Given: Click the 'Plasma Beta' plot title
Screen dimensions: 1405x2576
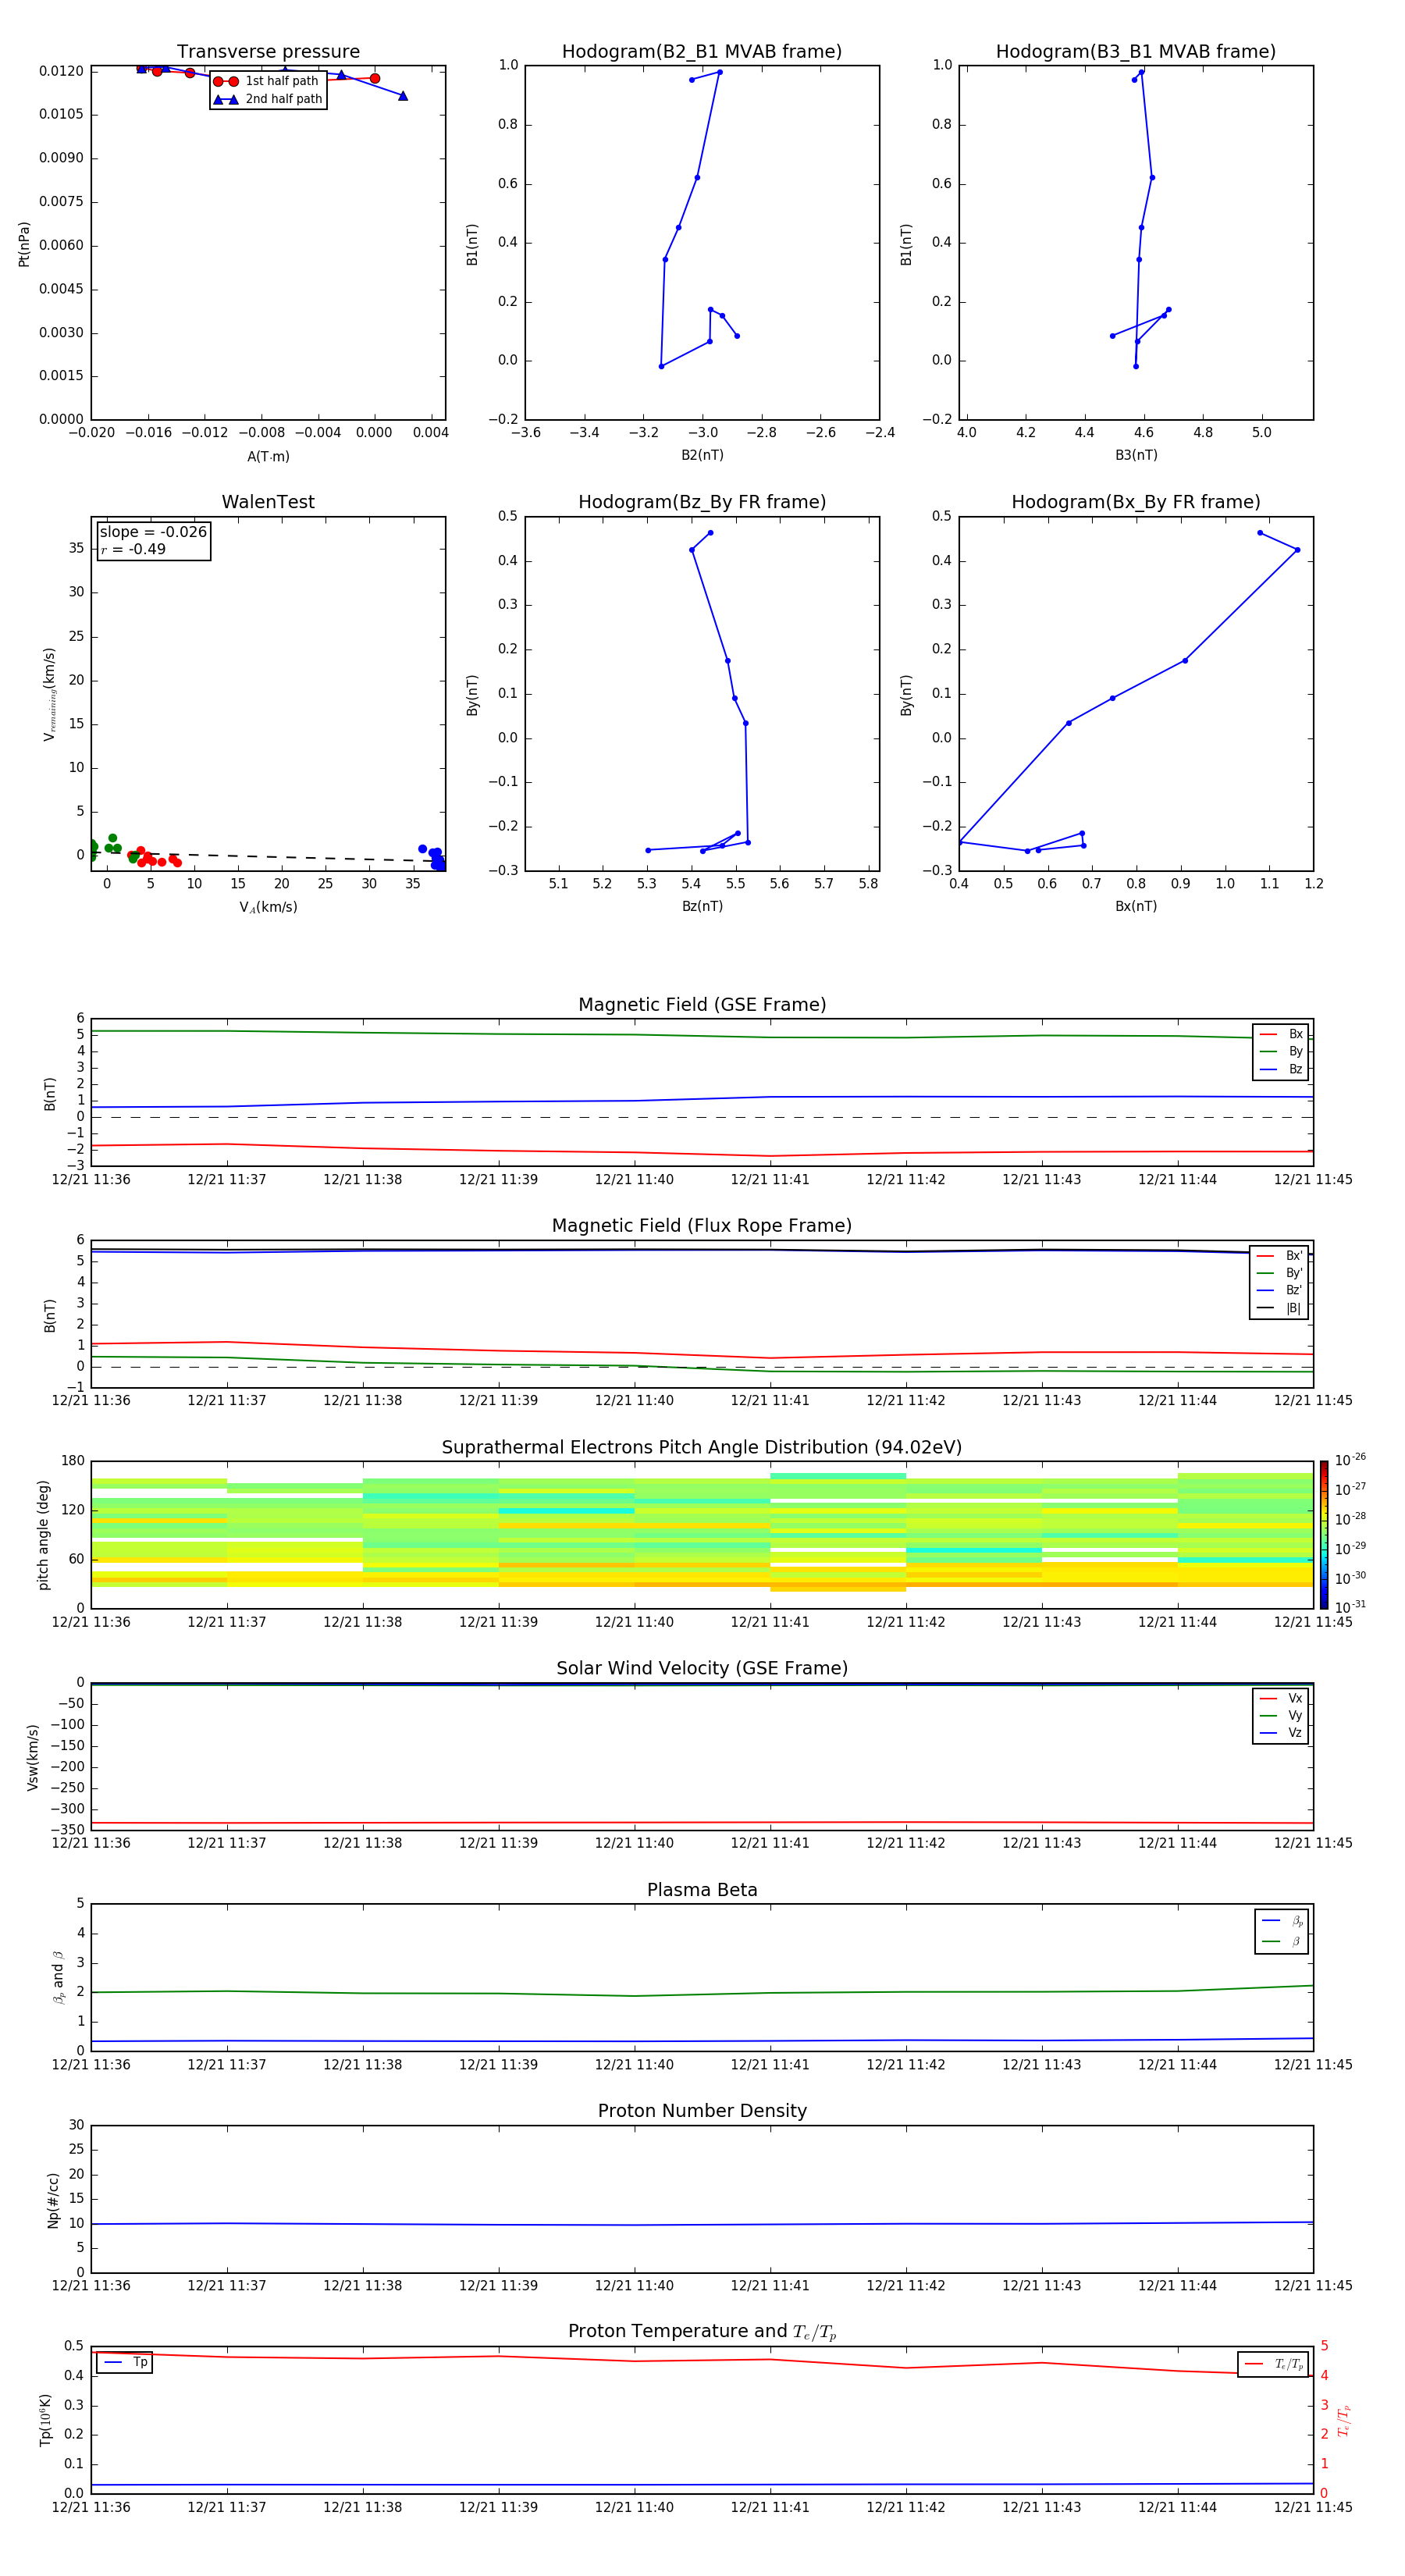Looking at the screenshot, I should [x=702, y=1890].
